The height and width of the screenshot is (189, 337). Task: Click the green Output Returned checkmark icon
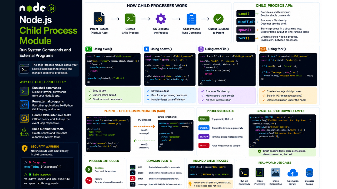tap(218, 19)
